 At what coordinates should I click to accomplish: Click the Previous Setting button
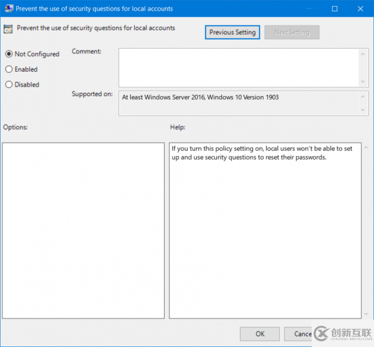pos(233,32)
